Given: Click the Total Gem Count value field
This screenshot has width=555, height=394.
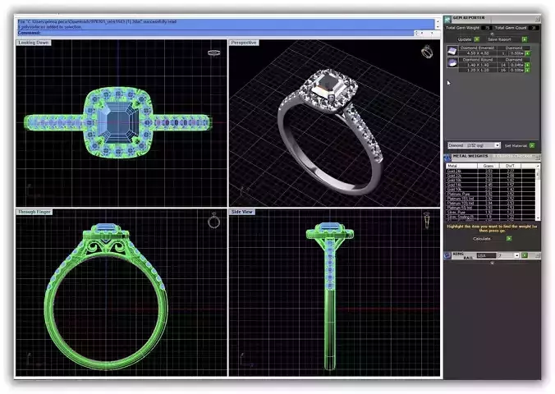Looking at the screenshot, I should click(534, 28).
